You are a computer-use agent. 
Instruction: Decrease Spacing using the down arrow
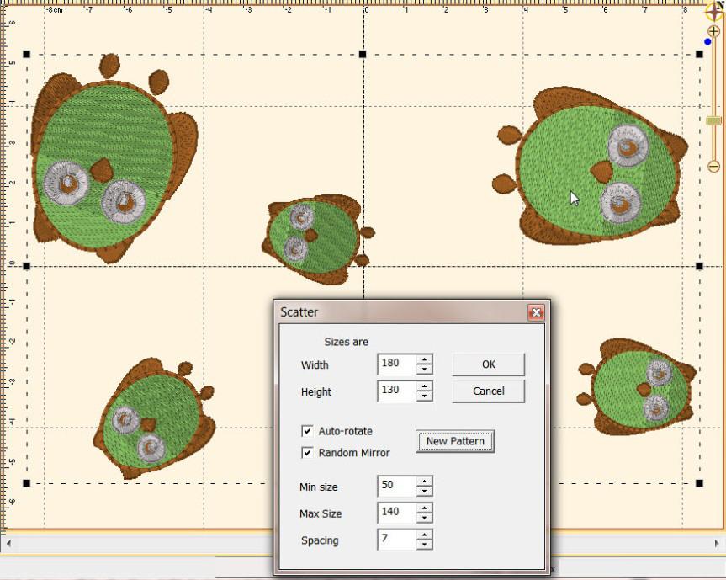[425, 545]
